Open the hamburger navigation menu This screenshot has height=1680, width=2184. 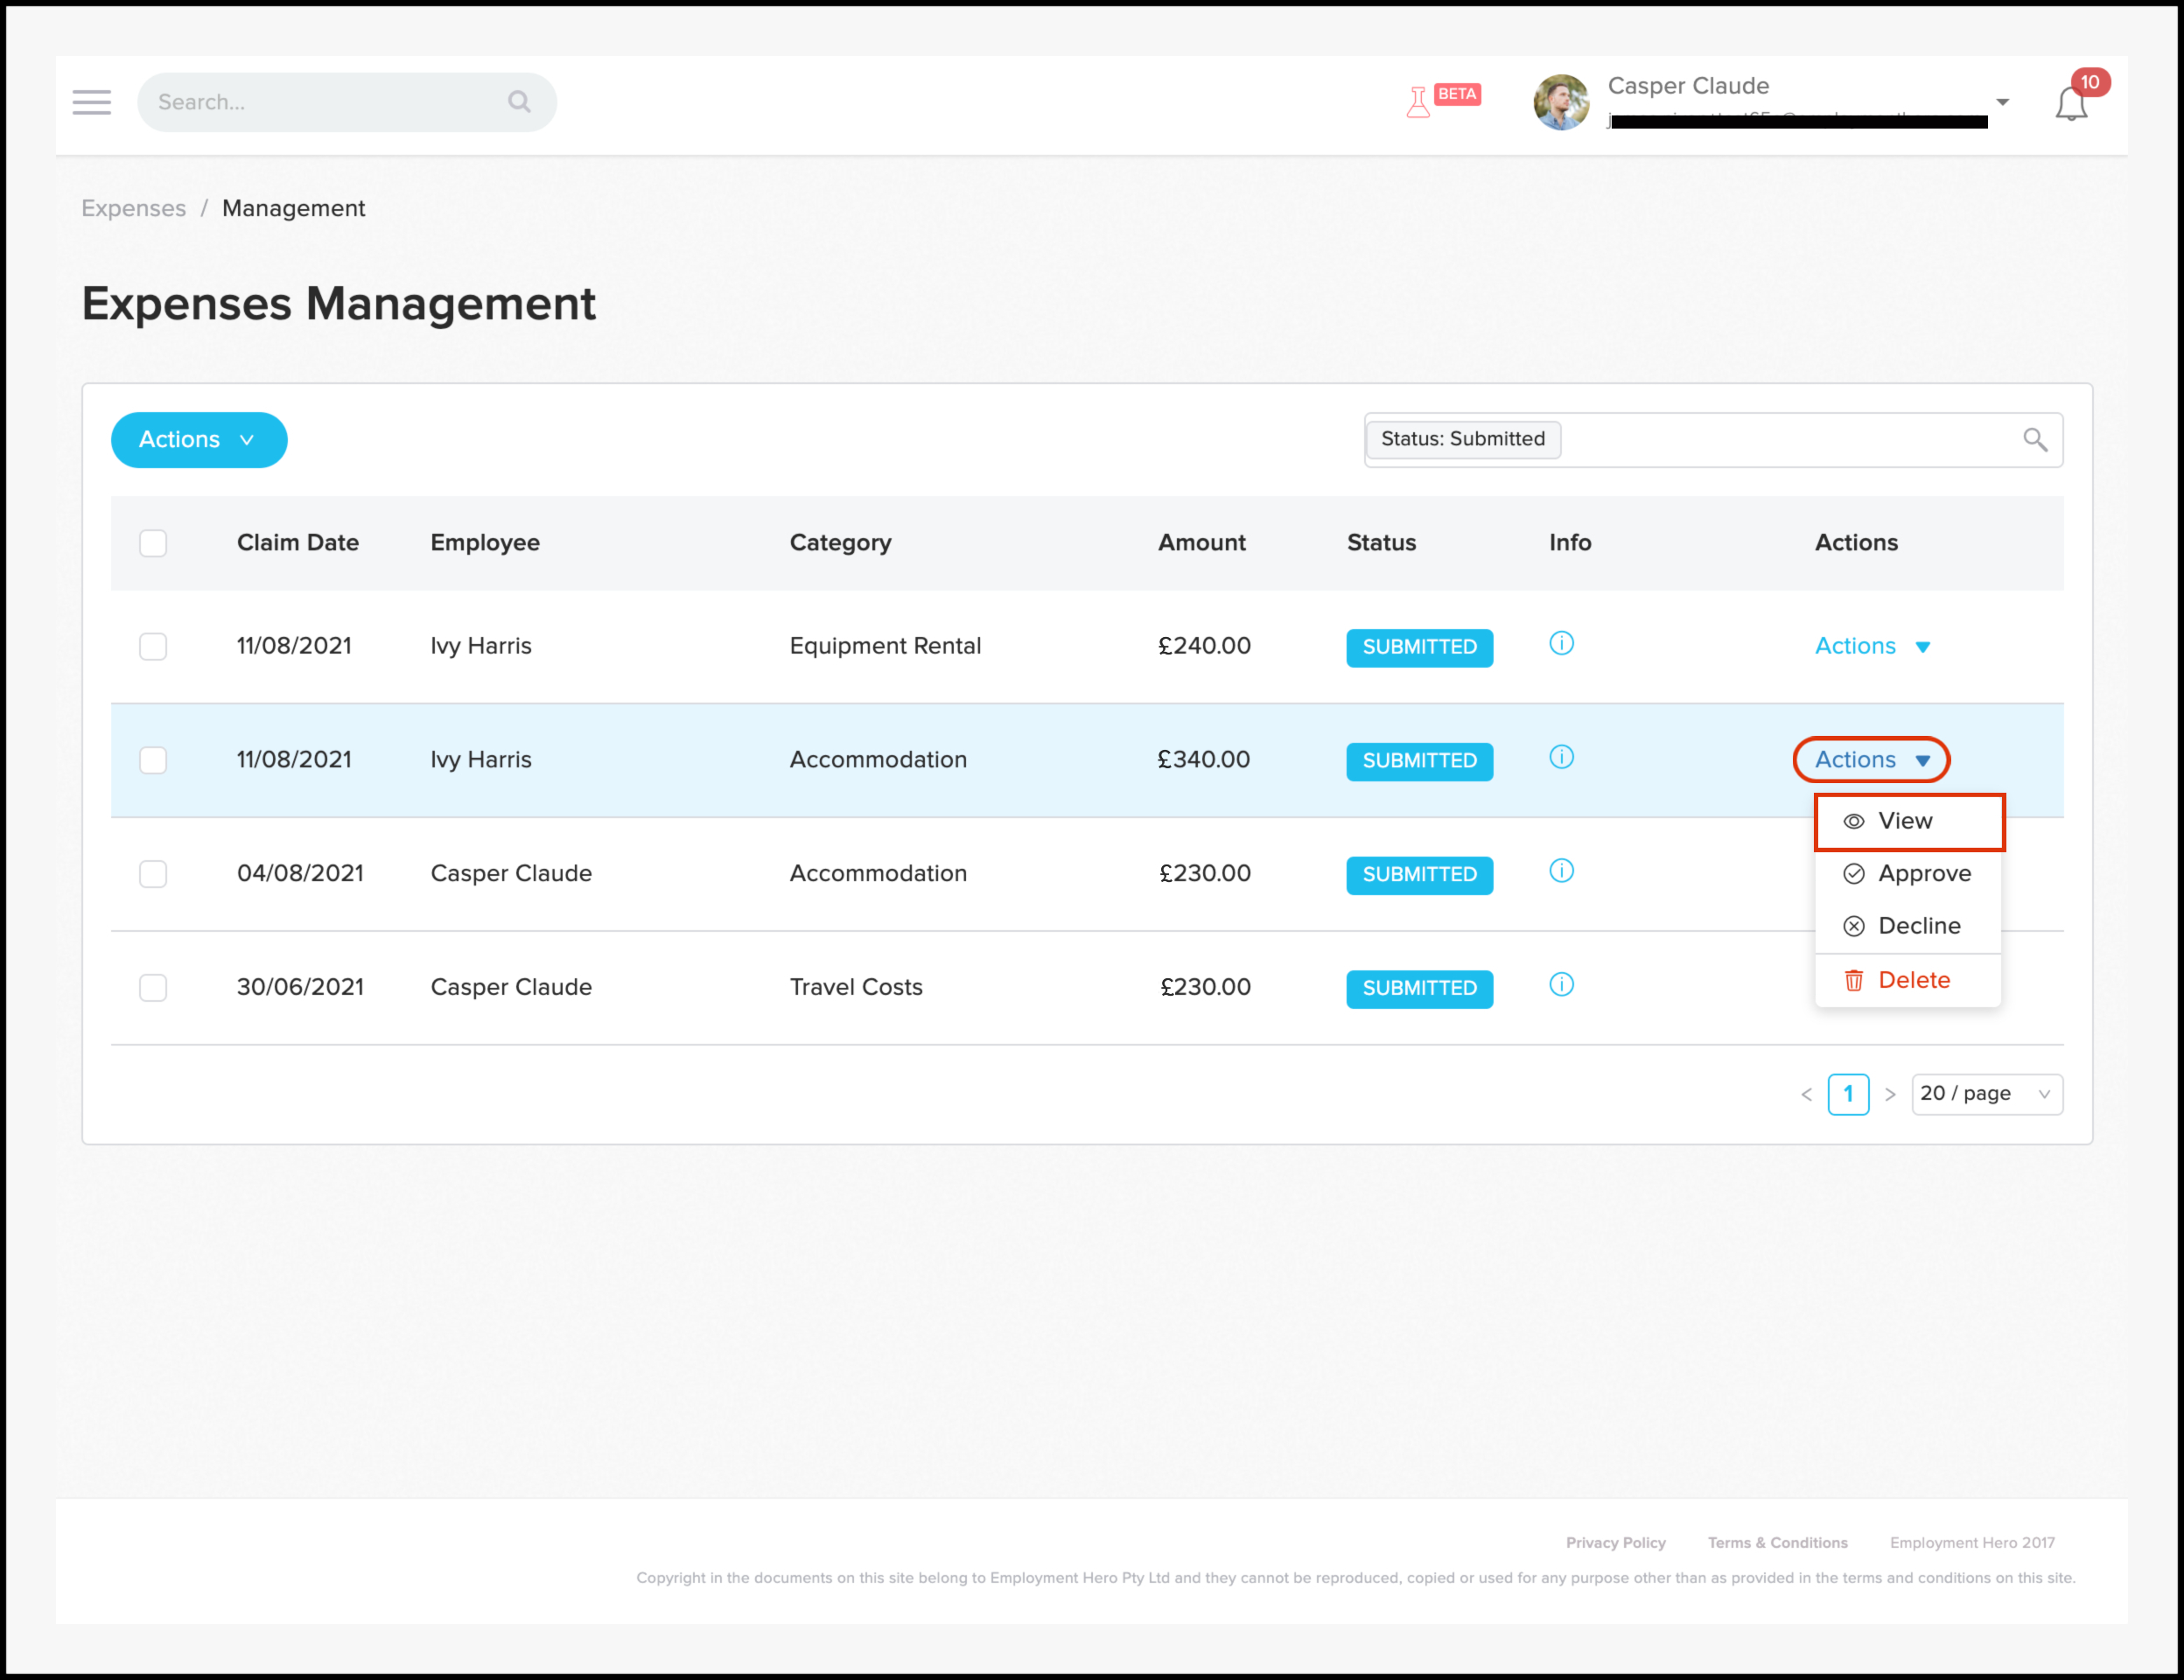(91, 102)
